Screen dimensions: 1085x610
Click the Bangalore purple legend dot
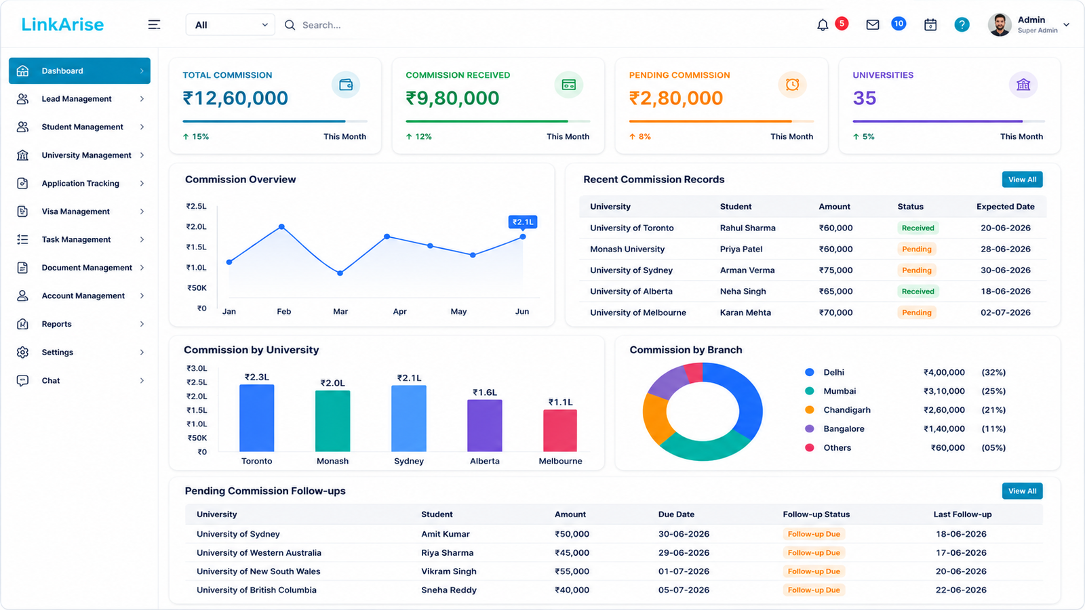[x=809, y=429]
